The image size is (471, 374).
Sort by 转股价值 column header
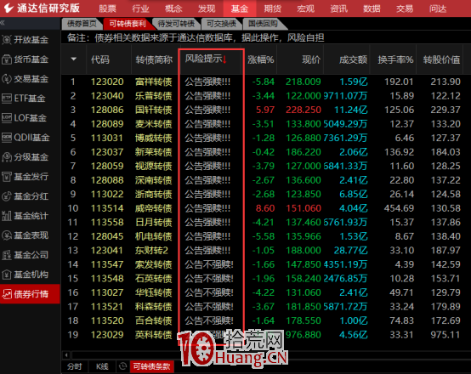(x=441, y=59)
